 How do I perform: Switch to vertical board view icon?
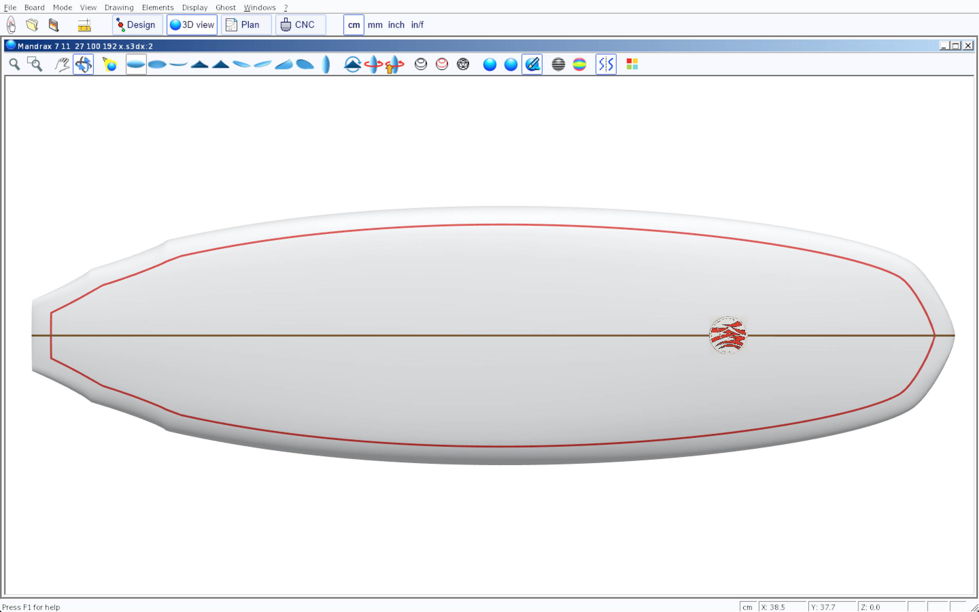click(326, 64)
